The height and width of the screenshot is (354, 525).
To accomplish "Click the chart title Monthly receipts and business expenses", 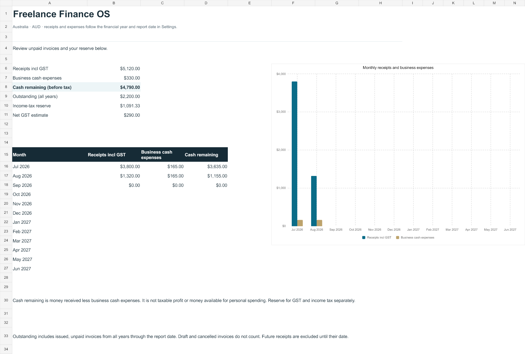I will click(x=398, y=68).
